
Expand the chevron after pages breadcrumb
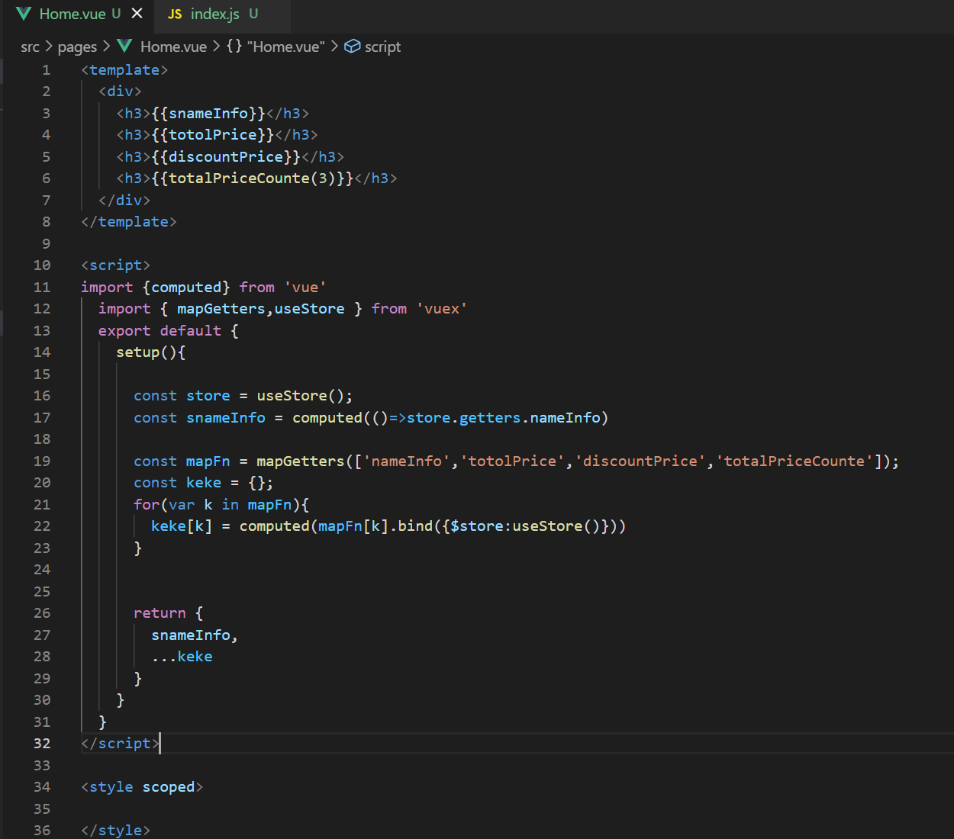(x=107, y=47)
